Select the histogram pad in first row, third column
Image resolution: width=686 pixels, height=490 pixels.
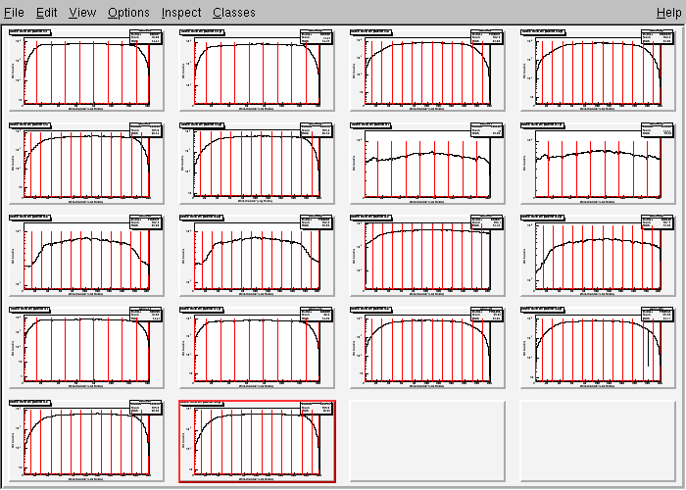[x=427, y=70]
